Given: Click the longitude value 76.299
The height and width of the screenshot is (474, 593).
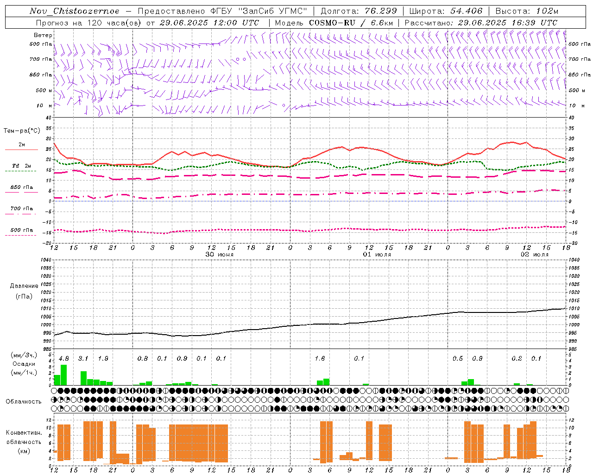Looking at the screenshot, I should click(381, 11).
